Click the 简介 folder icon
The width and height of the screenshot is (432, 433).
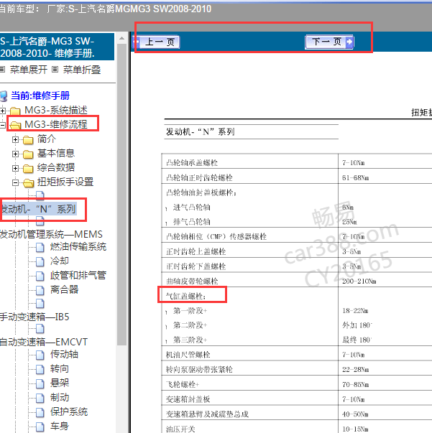[x=28, y=140]
